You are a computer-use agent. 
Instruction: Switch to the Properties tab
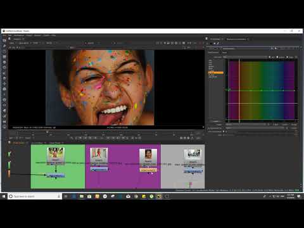point(215,39)
